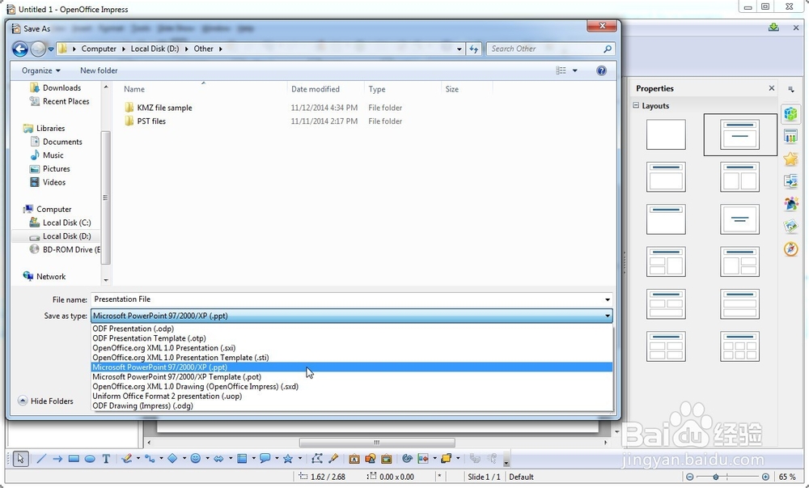The height and width of the screenshot is (488, 809).
Task: Open Styles and Formatting icon in sidebar
Action: pyautogui.click(x=791, y=204)
